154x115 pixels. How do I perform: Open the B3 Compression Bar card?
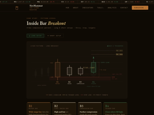[90, 109]
